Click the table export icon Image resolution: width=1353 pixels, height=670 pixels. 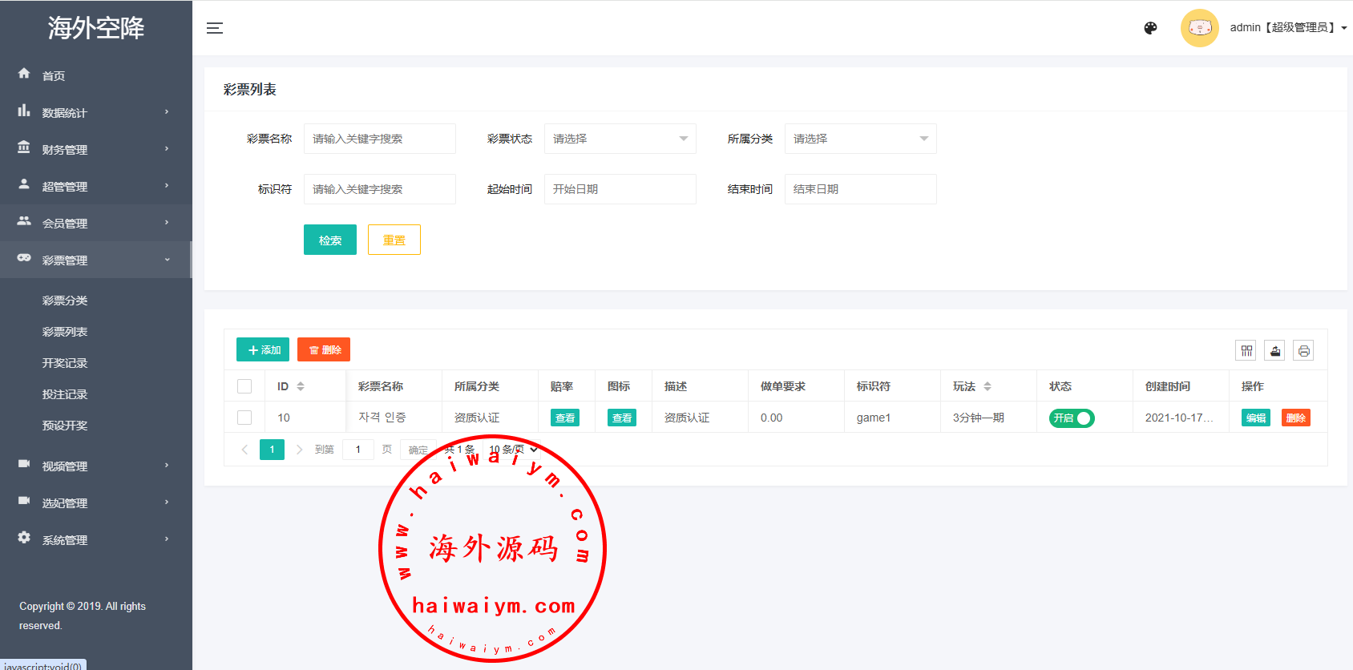pos(1274,350)
